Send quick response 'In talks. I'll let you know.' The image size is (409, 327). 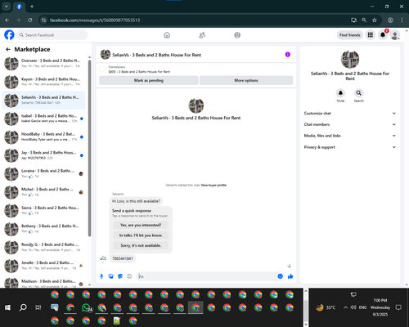coord(141,235)
